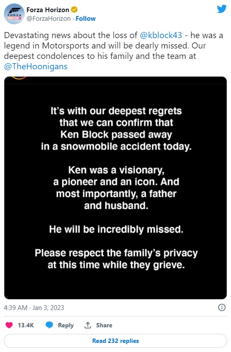The height and width of the screenshot is (352, 231).
Task: Click the Reply text label
Action: (66, 325)
